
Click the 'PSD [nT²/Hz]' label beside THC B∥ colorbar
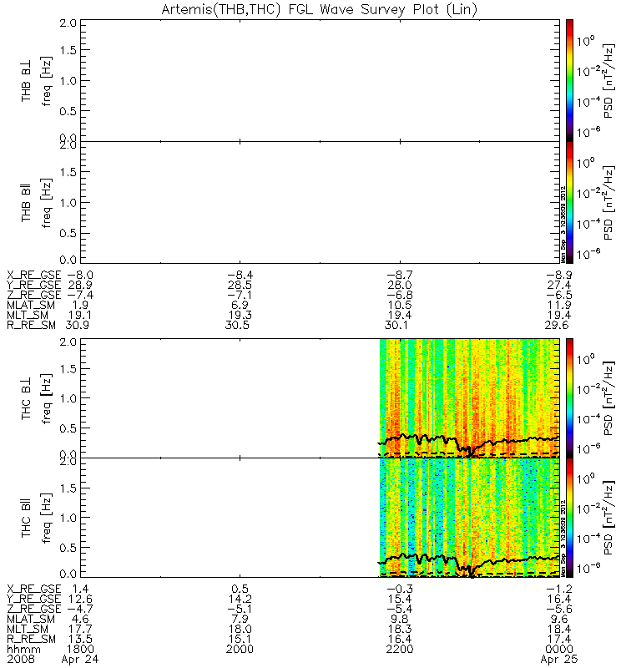coord(608,518)
